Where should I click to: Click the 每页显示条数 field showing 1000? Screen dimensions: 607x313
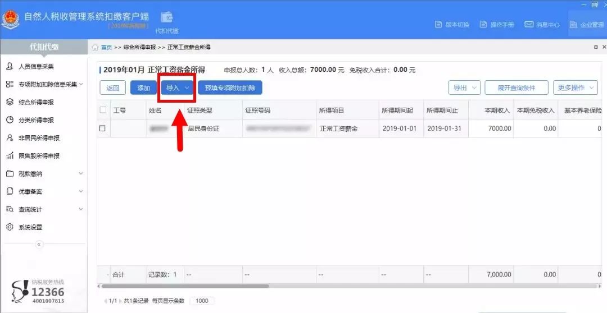pos(202,301)
